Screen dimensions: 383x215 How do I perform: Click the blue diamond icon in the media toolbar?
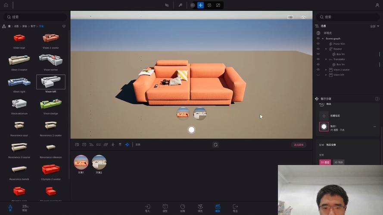pyautogui.click(x=127, y=145)
